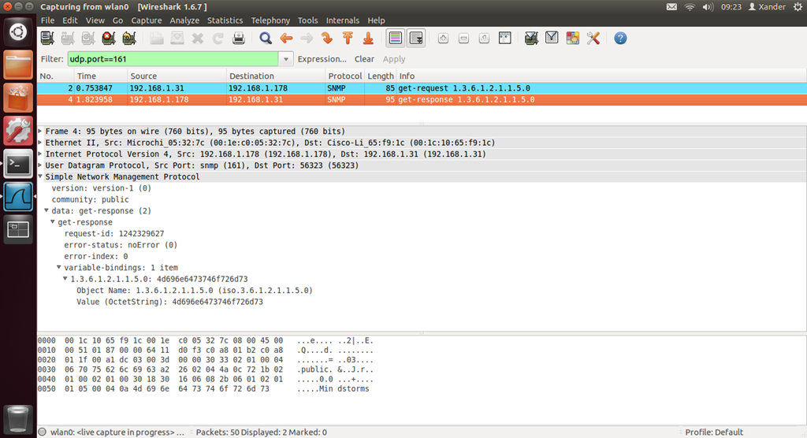
Task: Select the get-request packet row
Action: [422, 88]
